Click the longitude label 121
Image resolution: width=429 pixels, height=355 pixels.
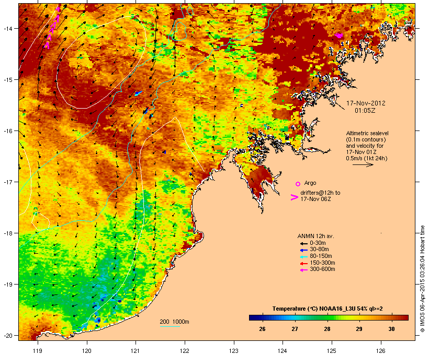point(136,351)
